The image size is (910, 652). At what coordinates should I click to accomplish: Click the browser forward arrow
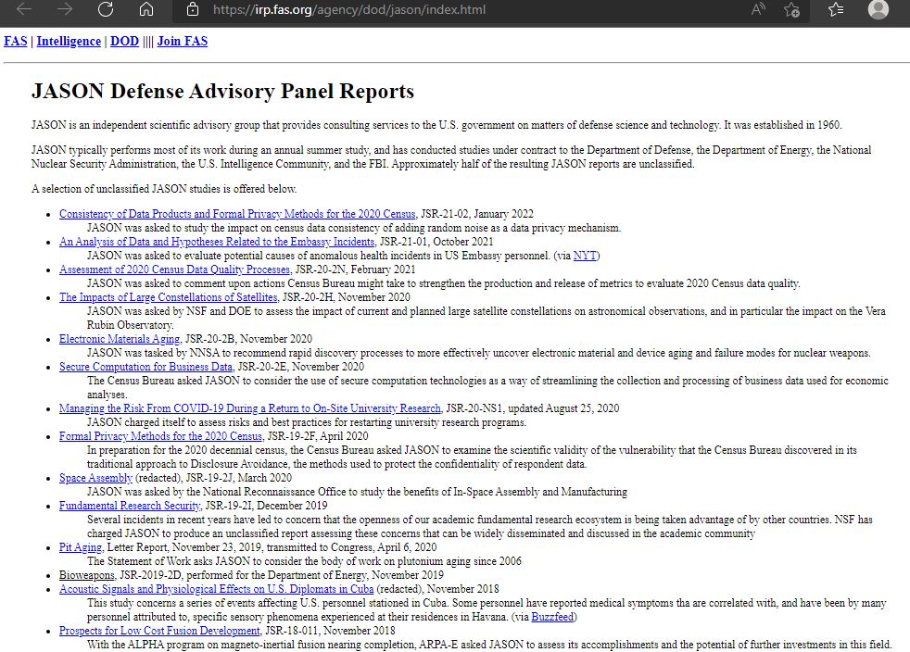click(x=65, y=9)
